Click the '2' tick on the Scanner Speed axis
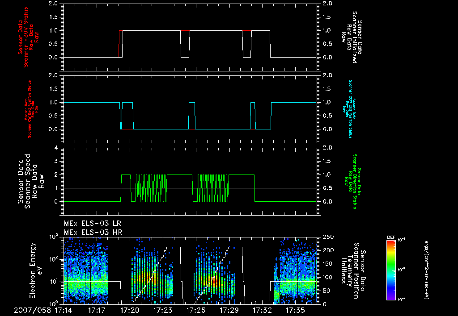This screenshot has height=316, width=458. pos(56,175)
